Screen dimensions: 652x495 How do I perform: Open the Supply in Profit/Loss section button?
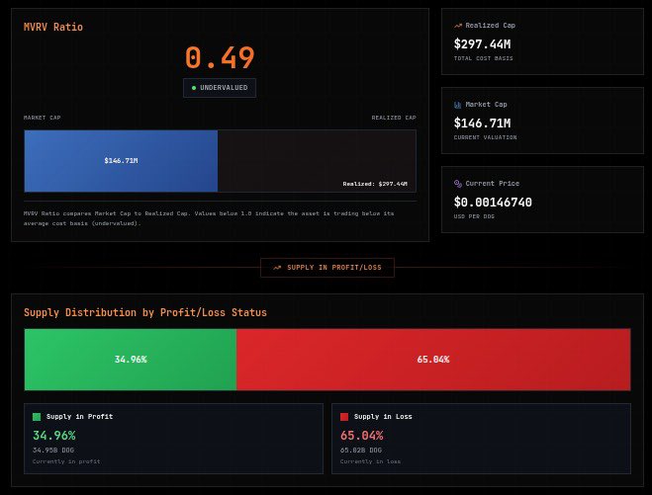(x=327, y=267)
